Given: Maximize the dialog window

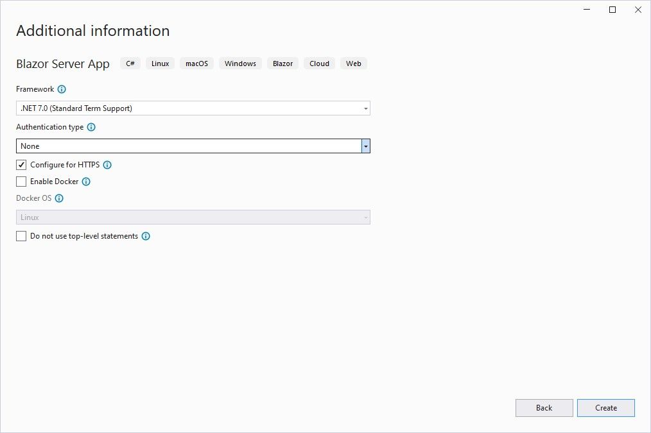Looking at the screenshot, I should [612, 10].
